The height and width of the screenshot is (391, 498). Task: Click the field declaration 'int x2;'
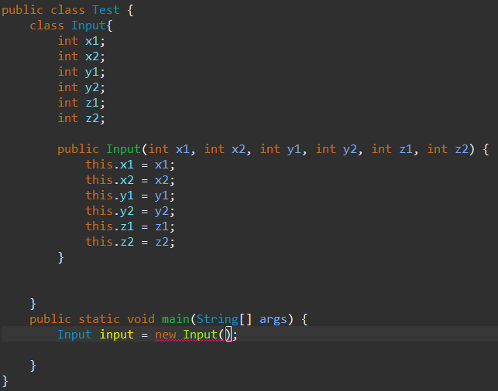click(81, 56)
